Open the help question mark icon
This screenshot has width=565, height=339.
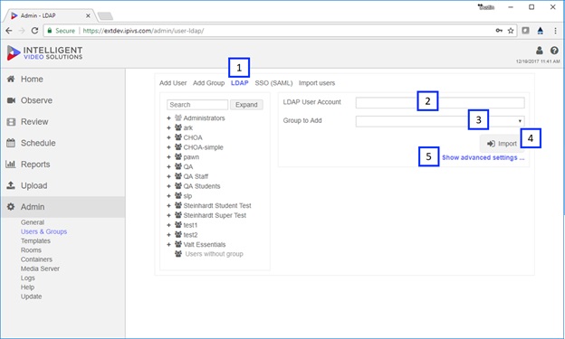554,51
